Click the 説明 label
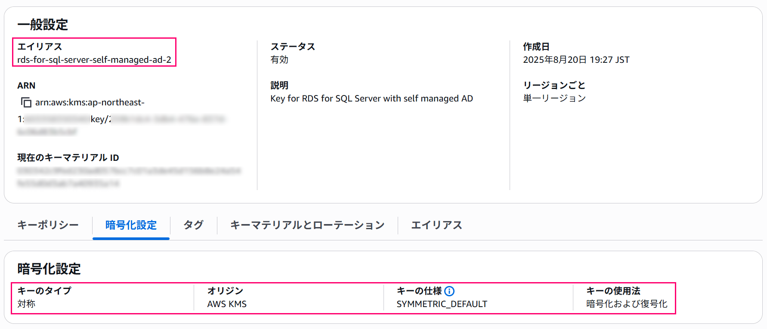The image size is (767, 329). tap(279, 85)
